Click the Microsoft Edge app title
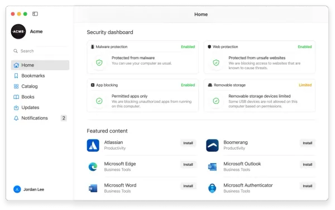 tap(120, 164)
